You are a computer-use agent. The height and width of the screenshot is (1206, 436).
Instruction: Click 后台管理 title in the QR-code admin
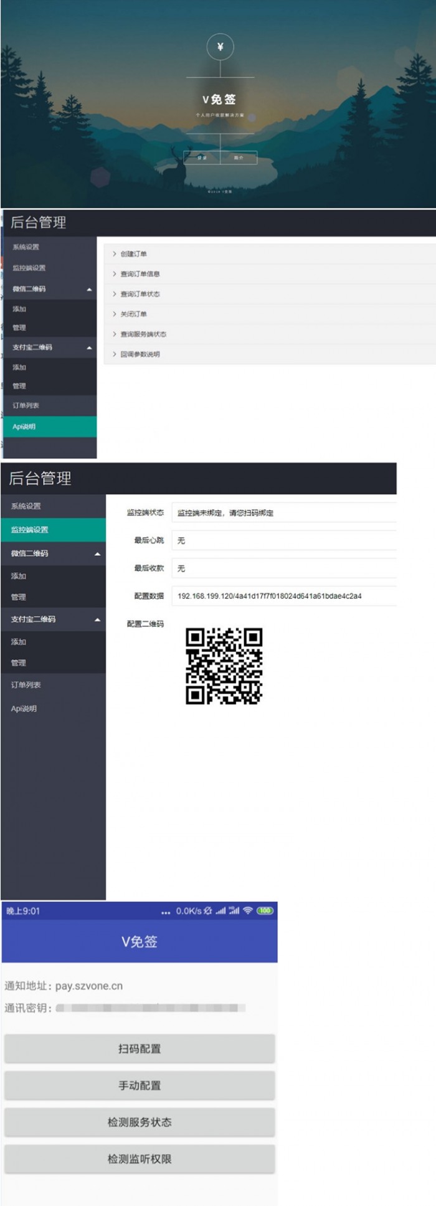point(40,478)
